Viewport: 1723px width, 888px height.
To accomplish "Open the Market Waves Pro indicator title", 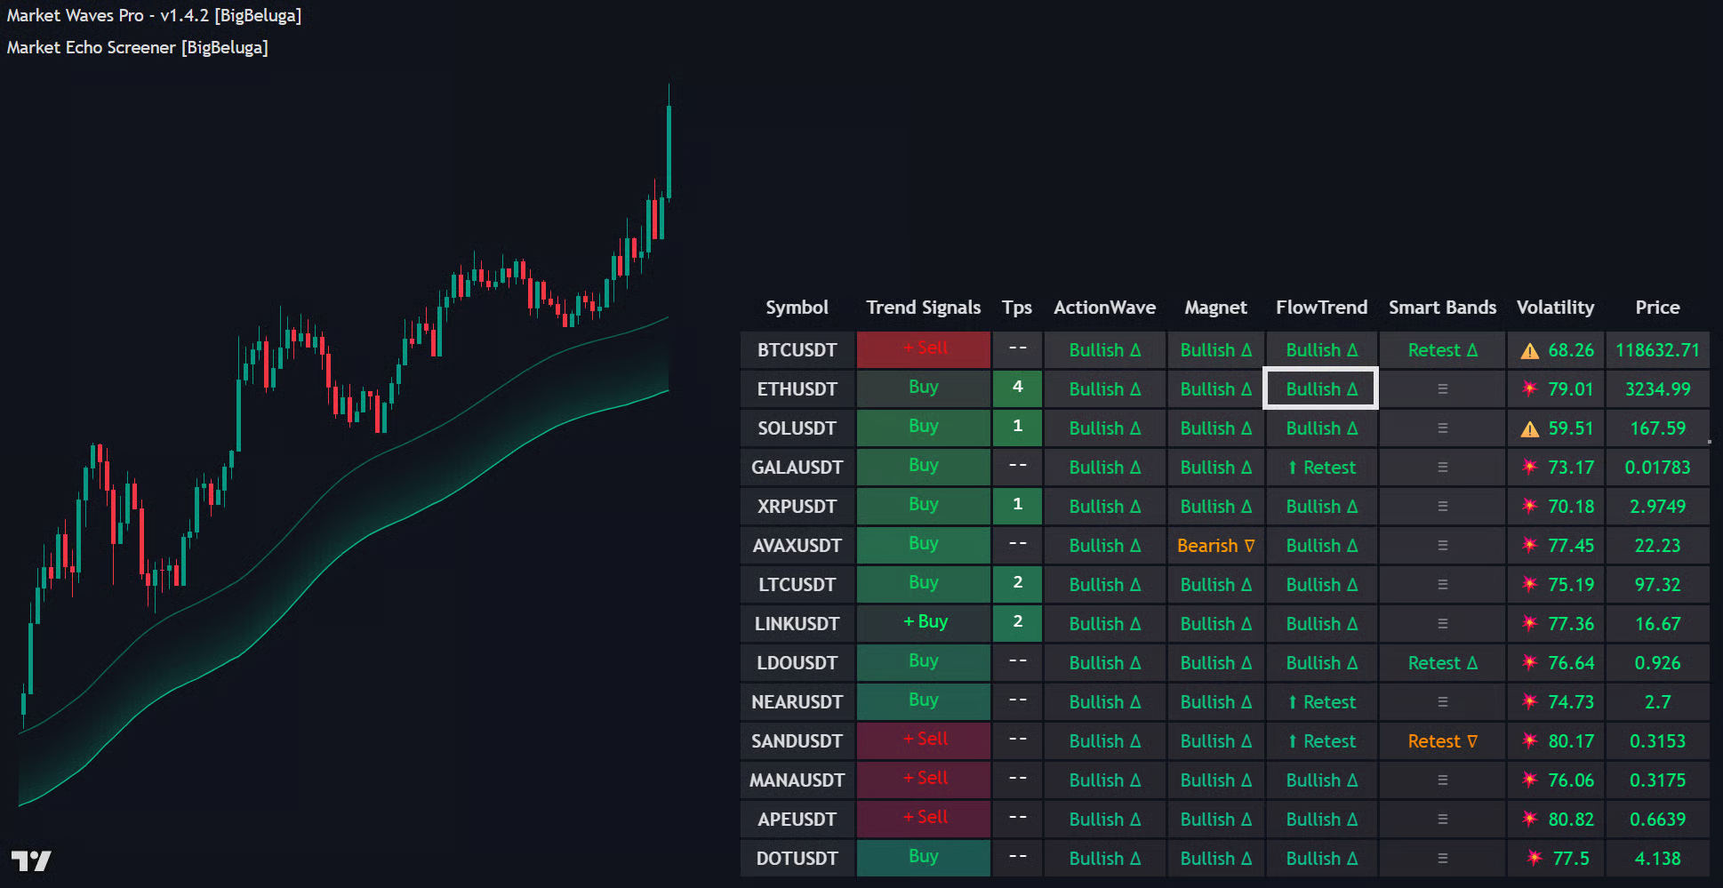I will point(154,16).
